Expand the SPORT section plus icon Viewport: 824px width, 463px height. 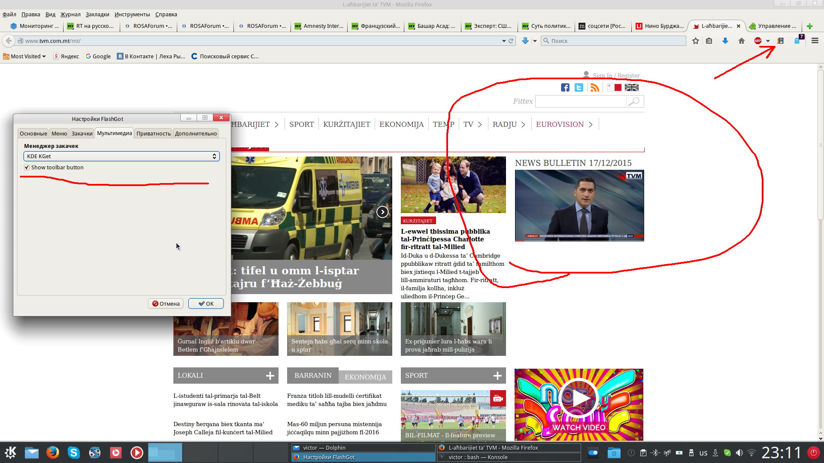[497, 376]
